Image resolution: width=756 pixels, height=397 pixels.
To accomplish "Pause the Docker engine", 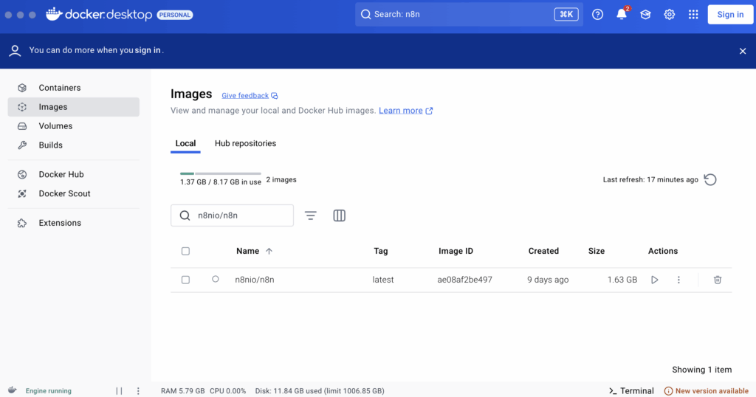I will click(x=119, y=391).
